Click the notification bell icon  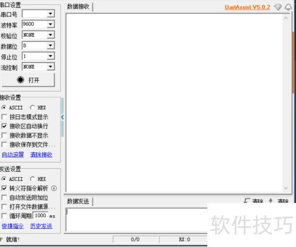tap(288, 7)
